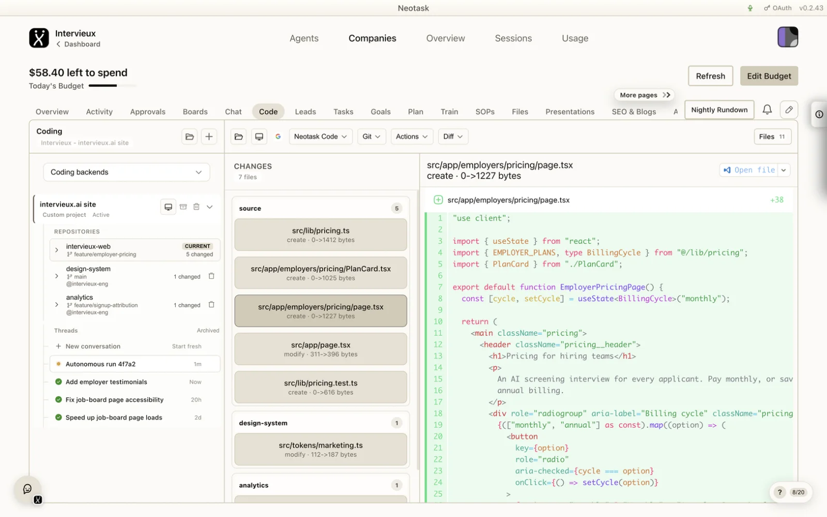827x517 pixels.
Task: Remove design-system repository with trash icon
Action: pyautogui.click(x=211, y=276)
